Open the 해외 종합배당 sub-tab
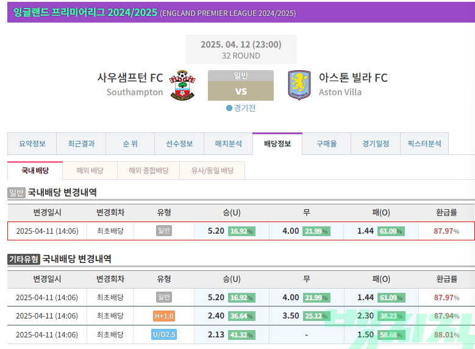Viewport: 475px width, 349px height. coord(148,170)
